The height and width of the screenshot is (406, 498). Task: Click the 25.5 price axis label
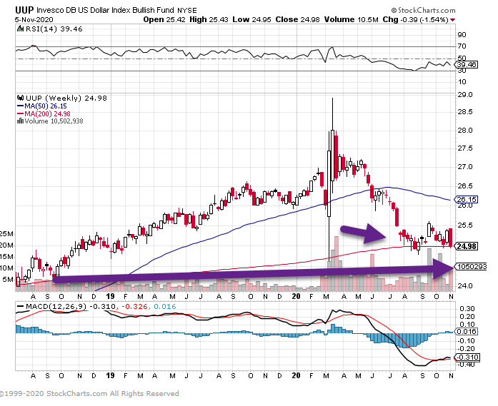click(465, 225)
